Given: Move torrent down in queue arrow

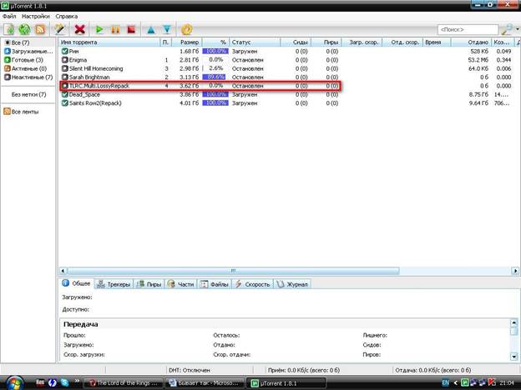Looking at the screenshot, I should coord(167,30).
